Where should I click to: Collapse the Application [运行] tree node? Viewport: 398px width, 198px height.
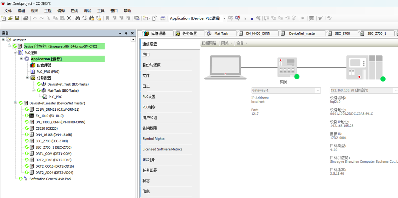click(x=21, y=59)
